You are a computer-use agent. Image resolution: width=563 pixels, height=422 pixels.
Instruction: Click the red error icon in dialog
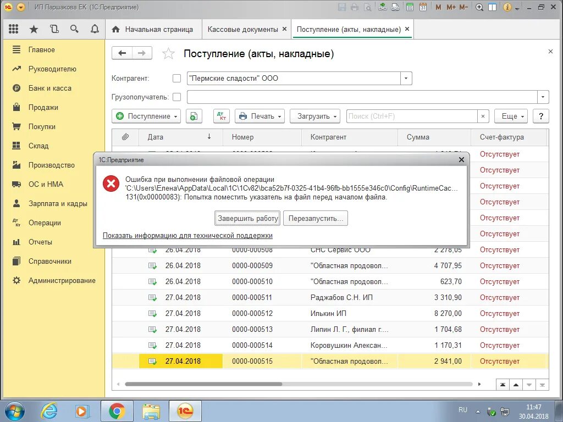[x=111, y=184]
